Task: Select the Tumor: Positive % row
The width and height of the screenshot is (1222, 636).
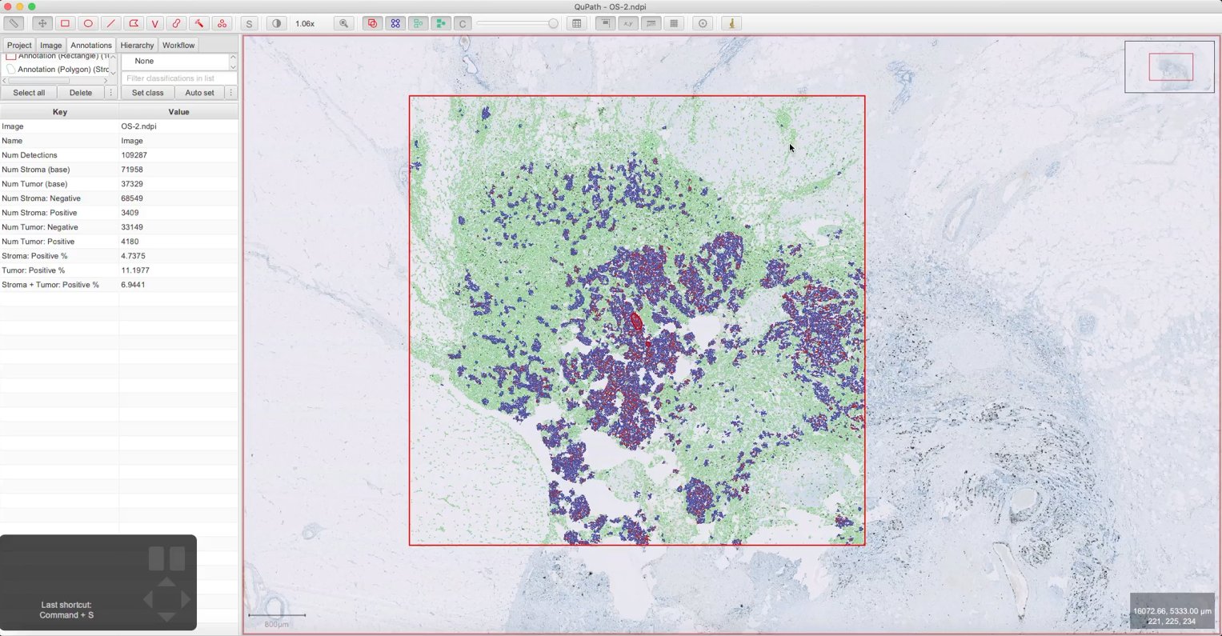Action: pos(119,270)
